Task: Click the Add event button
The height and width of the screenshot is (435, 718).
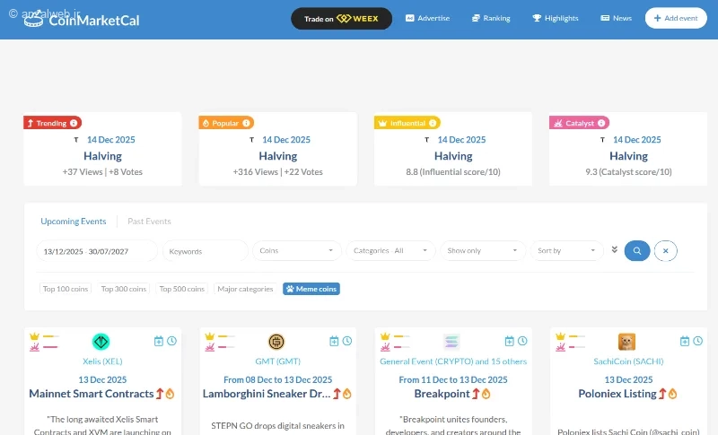Action: tap(676, 18)
